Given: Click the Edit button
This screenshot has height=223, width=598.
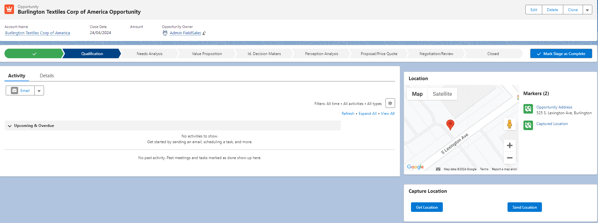Looking at the screenshot, I should pyautogui.click(x=534, y=10).
